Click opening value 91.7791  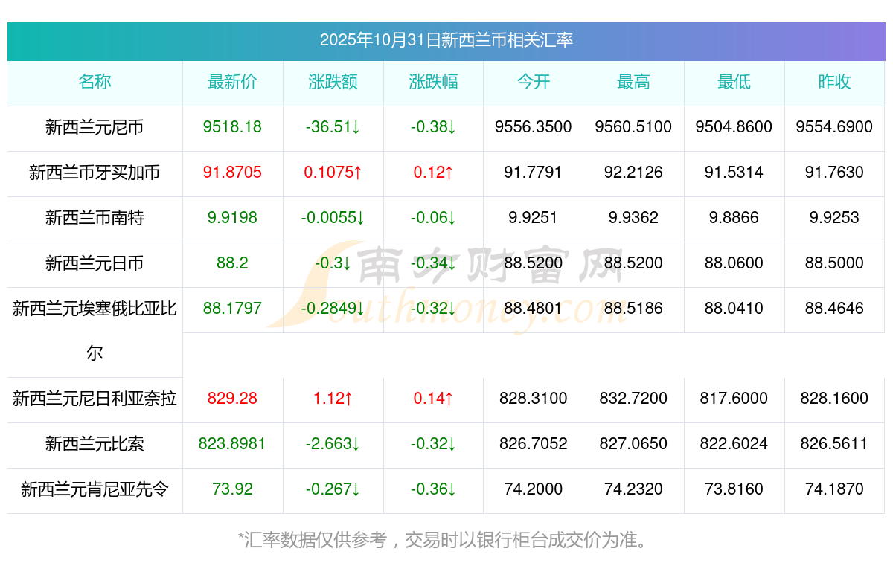coord(534,173)
